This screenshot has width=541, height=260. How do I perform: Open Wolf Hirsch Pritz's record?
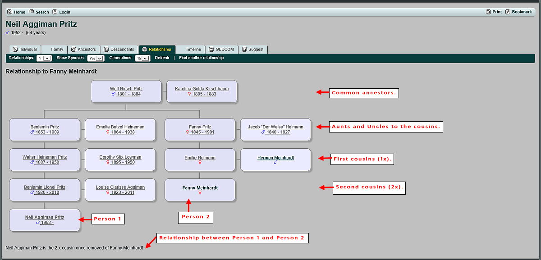[126, 89]
